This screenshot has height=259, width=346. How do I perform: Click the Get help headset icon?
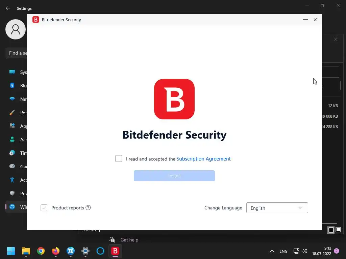coord(112,240)
